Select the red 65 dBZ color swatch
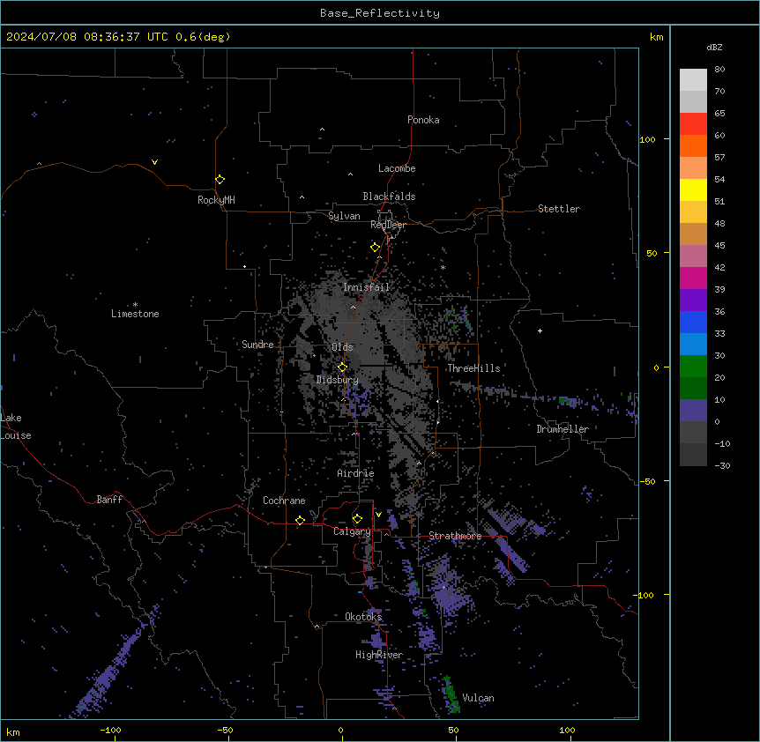 click(693, 123)
